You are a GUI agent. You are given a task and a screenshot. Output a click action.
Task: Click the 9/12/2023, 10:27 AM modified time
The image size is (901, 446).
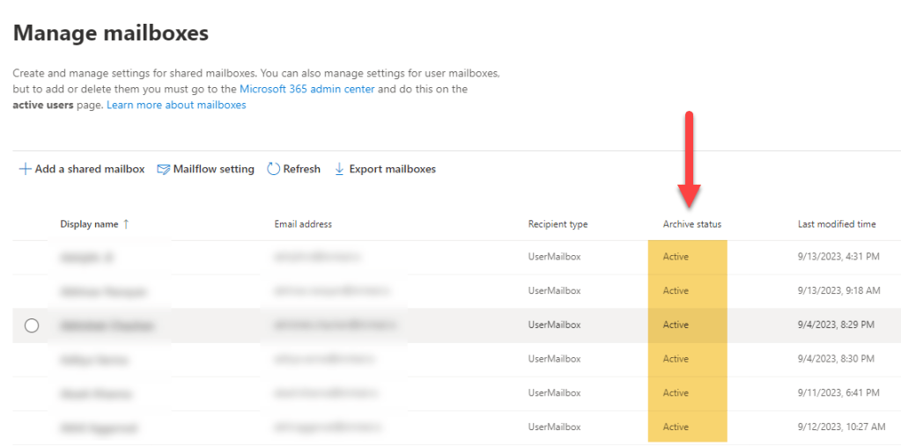841,427
